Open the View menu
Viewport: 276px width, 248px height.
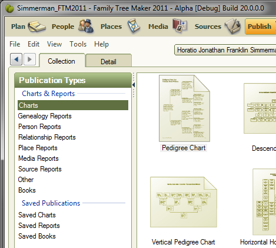(54, 44)
